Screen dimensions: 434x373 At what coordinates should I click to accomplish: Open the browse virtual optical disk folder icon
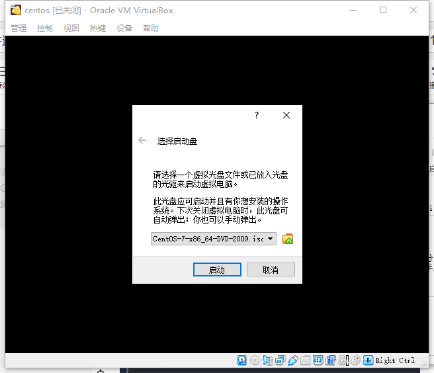click(288, 239)
